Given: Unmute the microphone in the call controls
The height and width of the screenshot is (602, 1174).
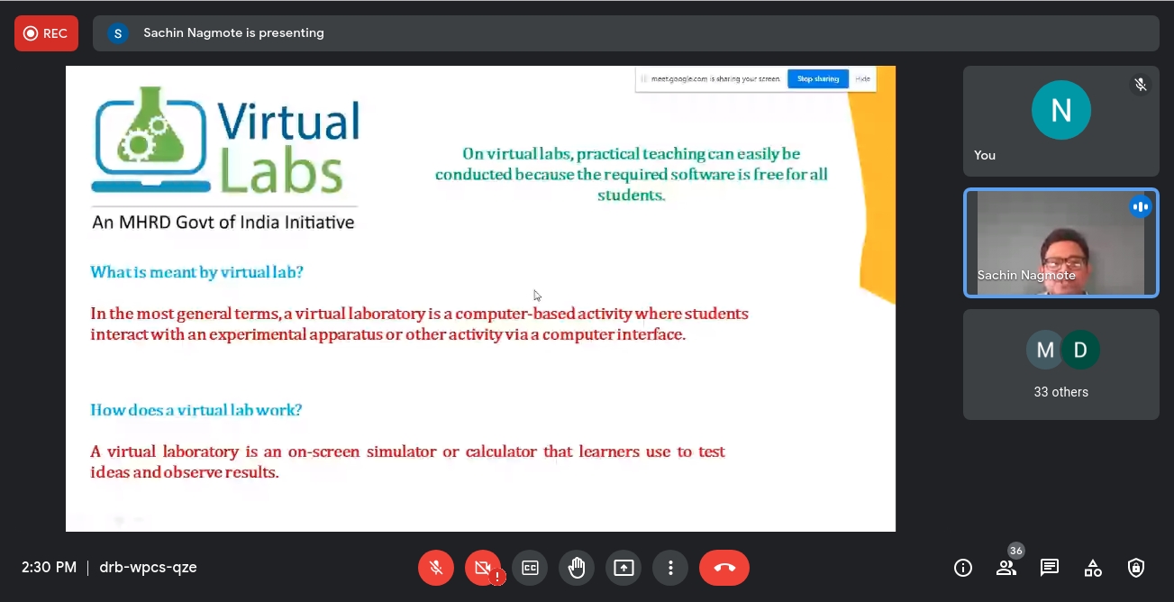Looking at the screenshot, I should tap(436, 568).
